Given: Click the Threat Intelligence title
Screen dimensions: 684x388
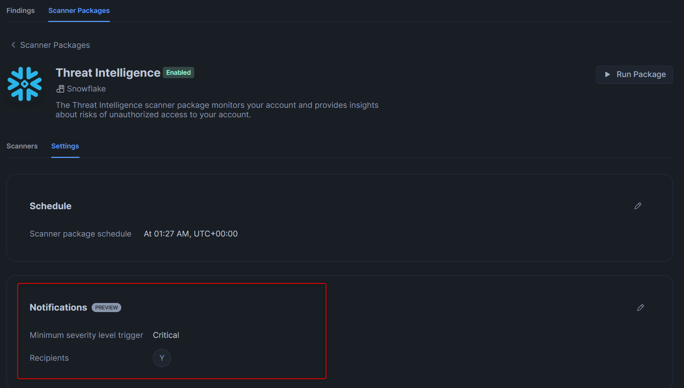Looking at the screenshot, I should 108,73.
